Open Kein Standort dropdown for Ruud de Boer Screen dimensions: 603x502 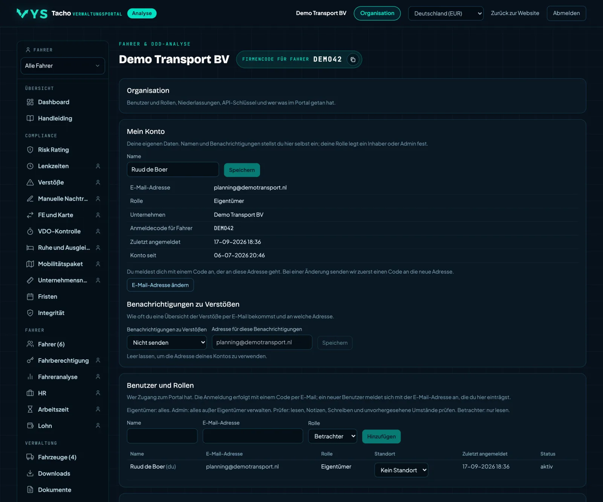pos(401,470)
